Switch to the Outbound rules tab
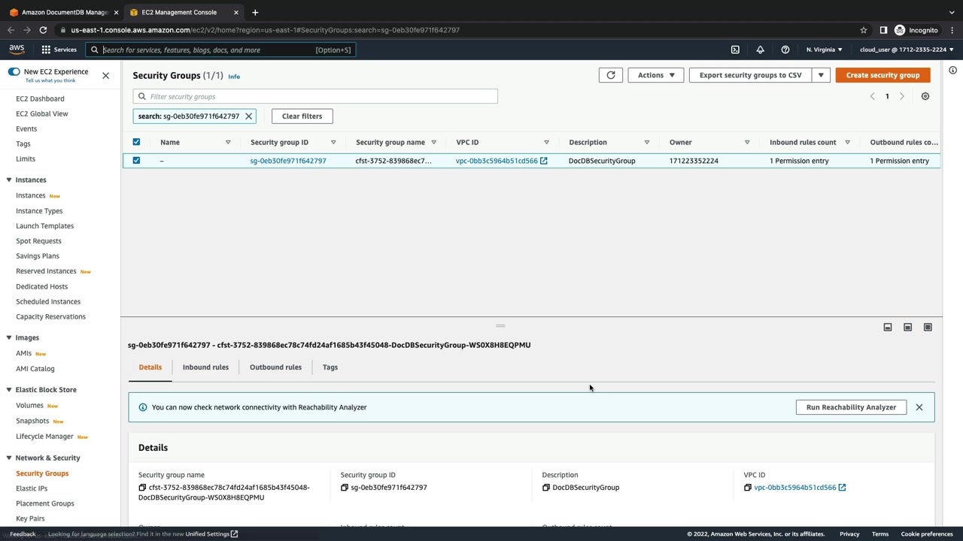The width and height of the screenshot is (963, 541). [275, 367]
